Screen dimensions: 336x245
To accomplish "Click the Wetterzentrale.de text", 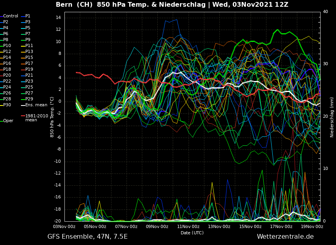I will point(285,237).
